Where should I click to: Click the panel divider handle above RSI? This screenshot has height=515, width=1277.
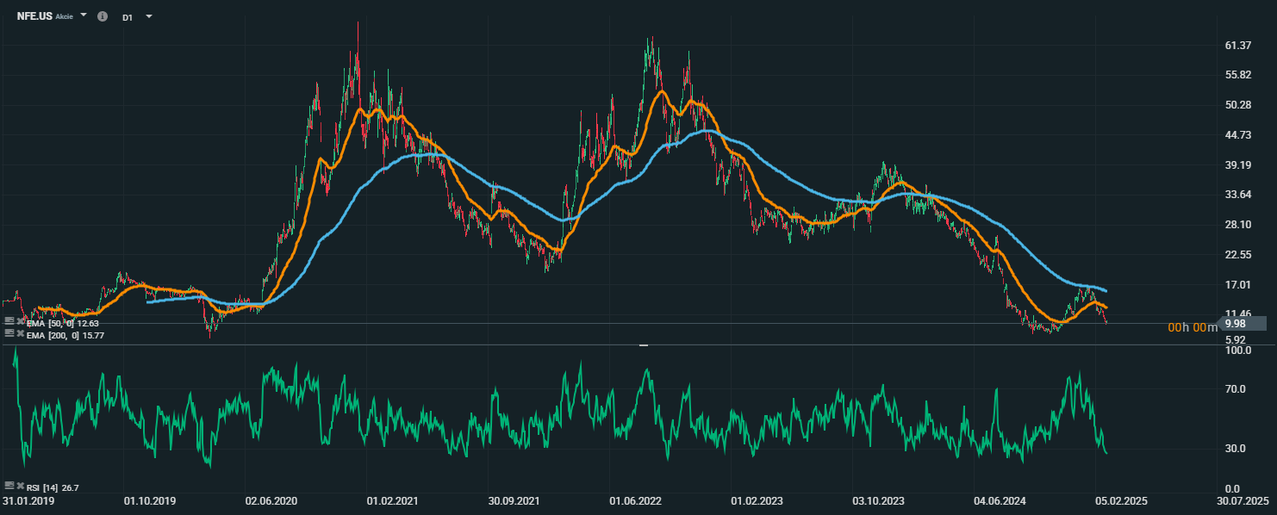643,344
